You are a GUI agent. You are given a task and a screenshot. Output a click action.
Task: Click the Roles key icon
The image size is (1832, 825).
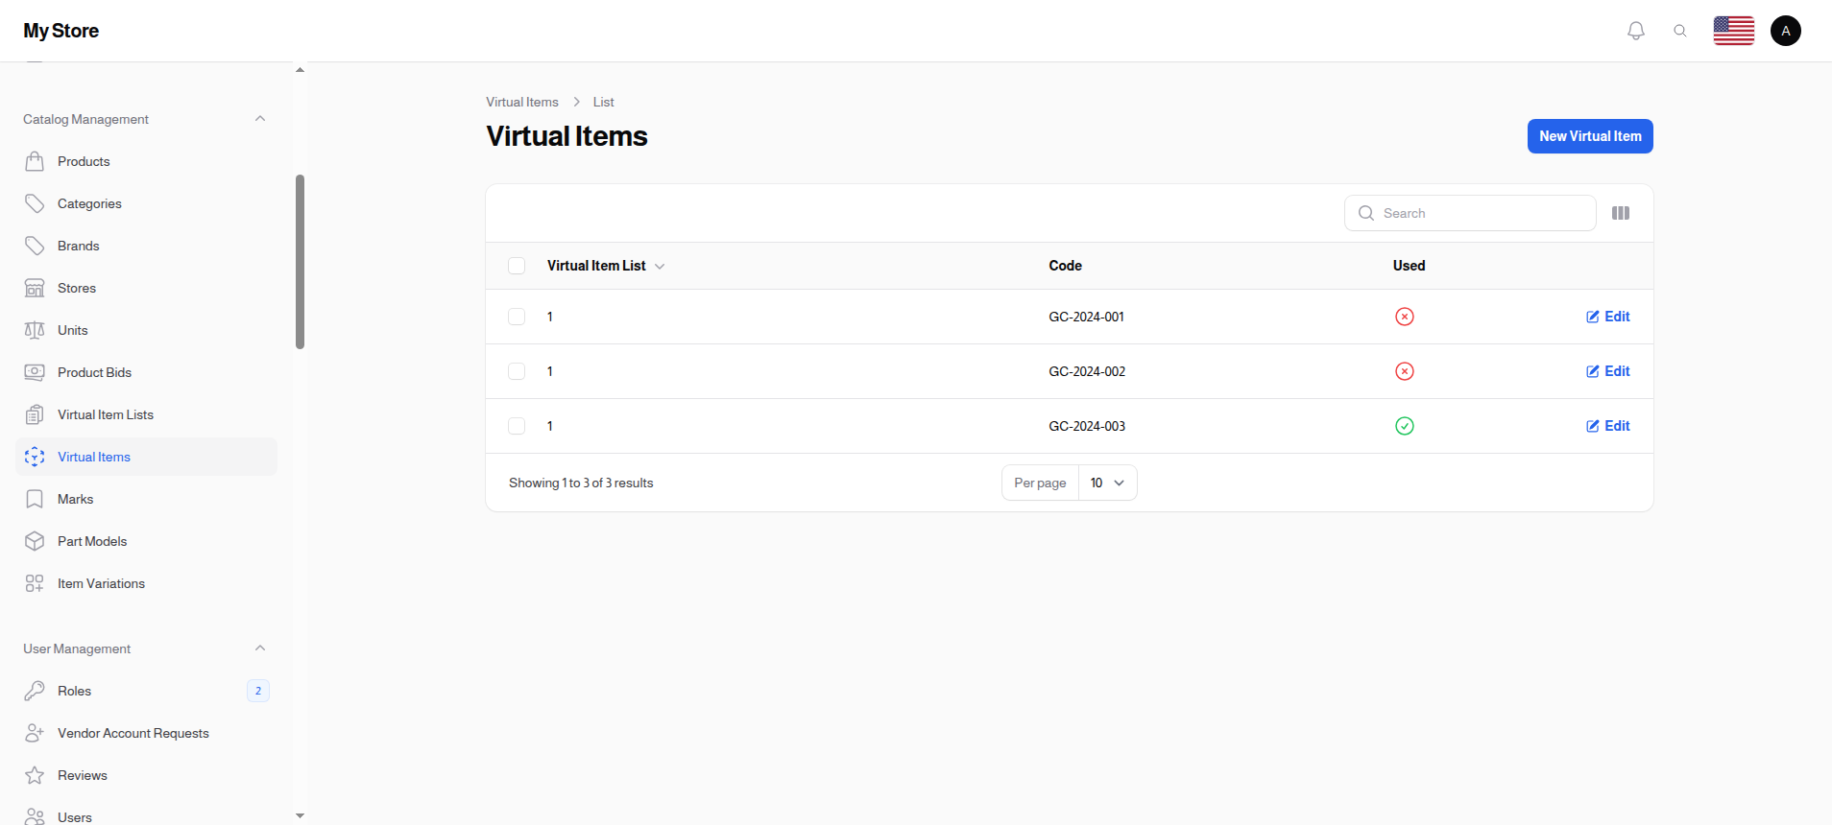click(35, 691)
